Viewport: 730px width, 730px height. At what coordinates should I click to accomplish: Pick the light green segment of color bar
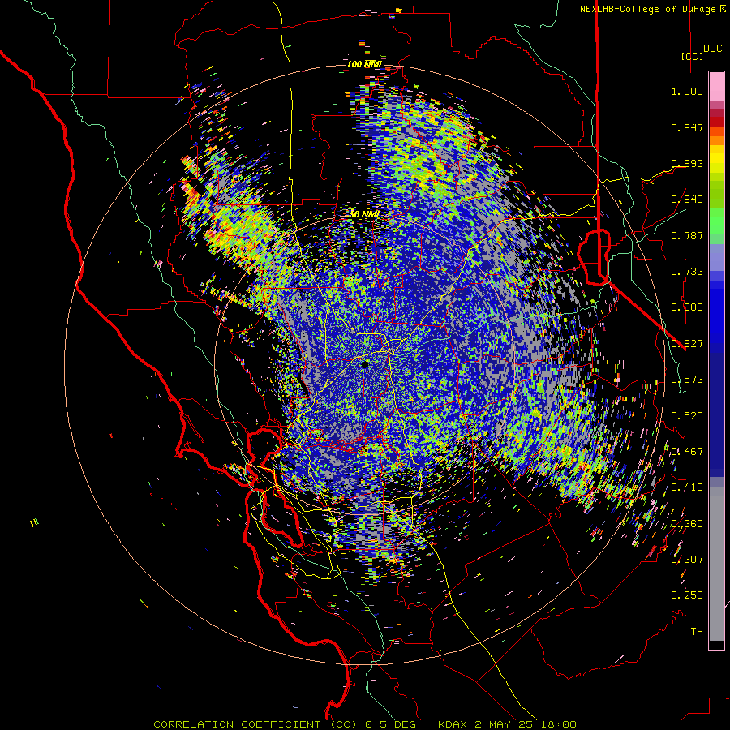[716, 221]
